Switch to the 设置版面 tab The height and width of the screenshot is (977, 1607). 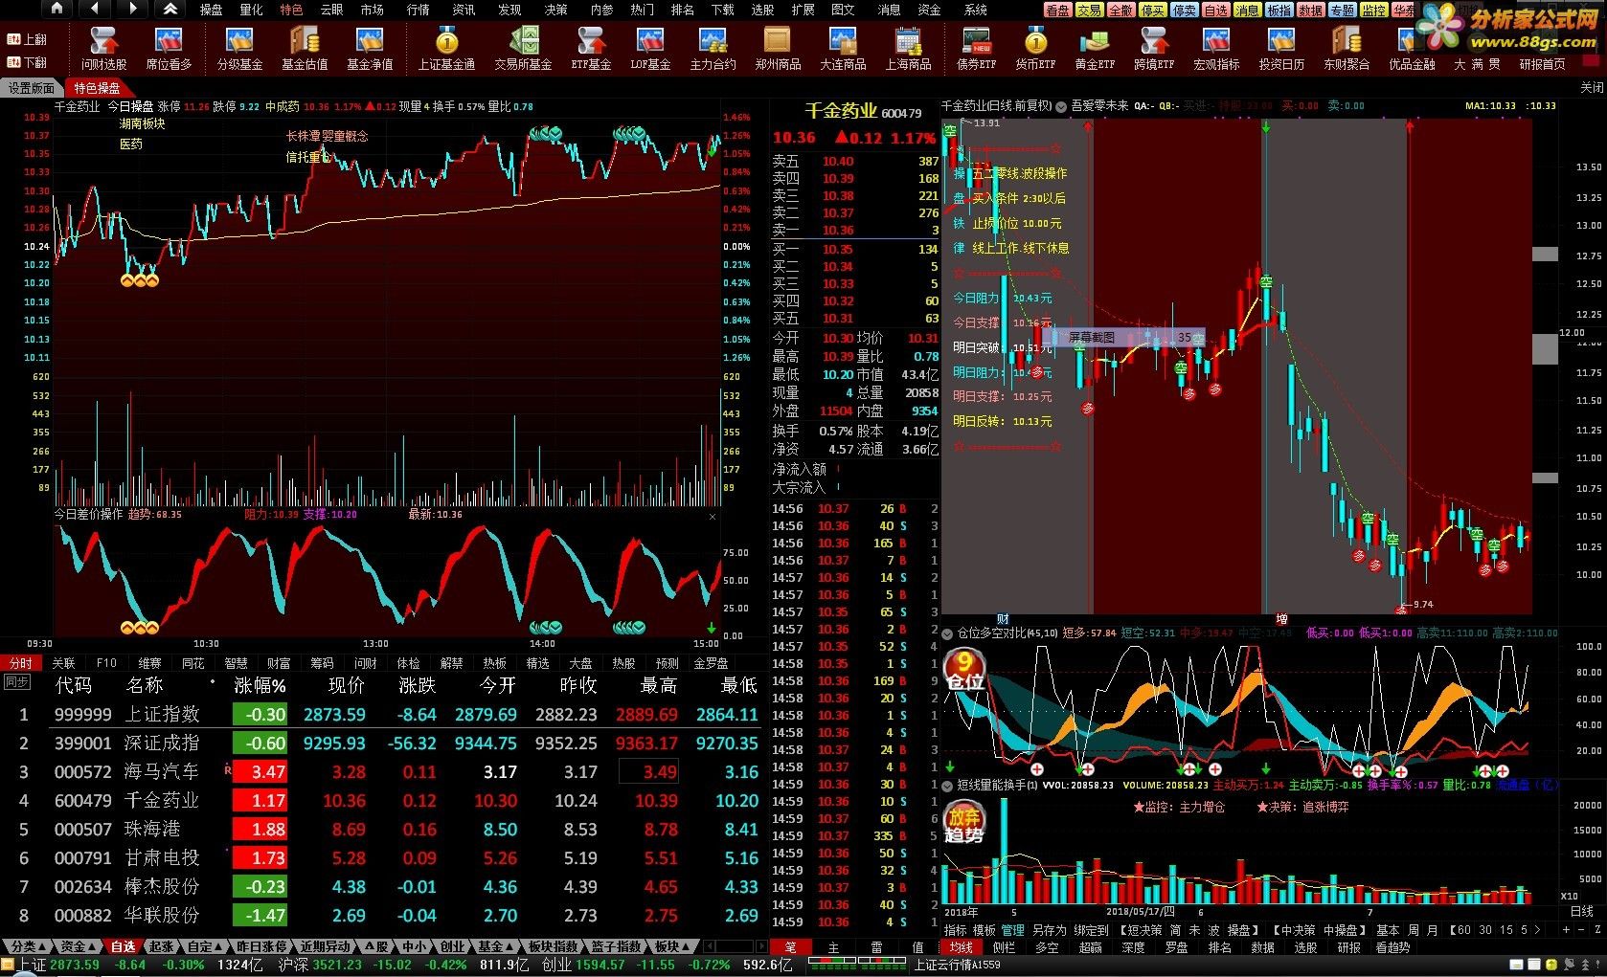[x=32, y=88]
